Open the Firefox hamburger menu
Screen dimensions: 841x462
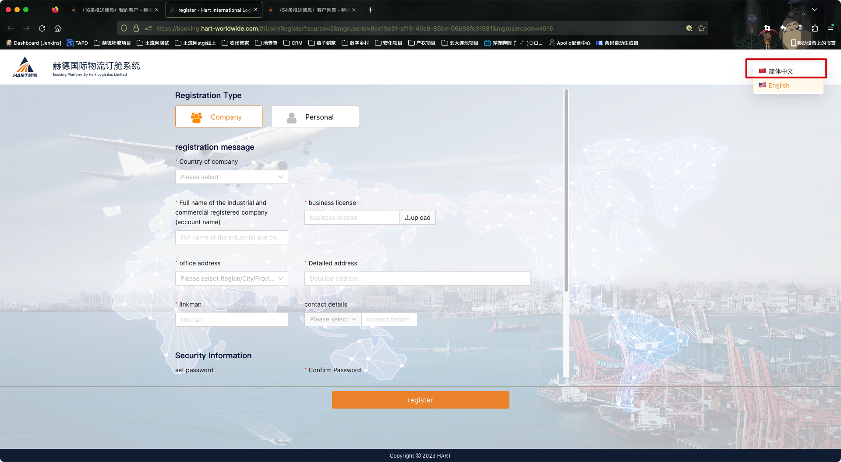(830, 28)
